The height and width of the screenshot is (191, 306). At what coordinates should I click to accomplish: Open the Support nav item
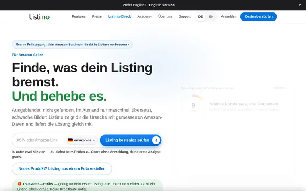185,16
